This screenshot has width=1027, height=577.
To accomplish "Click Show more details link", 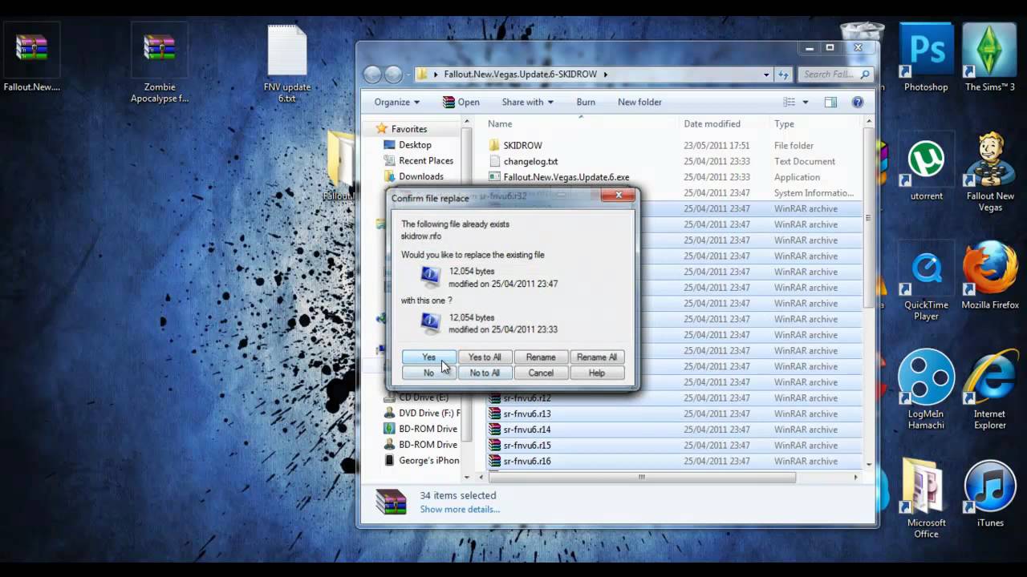I will pos(460,509).
